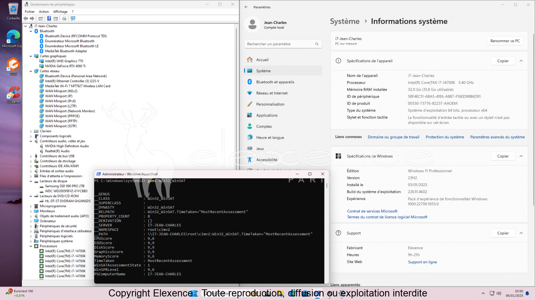
Task: Open Termes du contrat de licence link
Action: [x=387, y=217]
